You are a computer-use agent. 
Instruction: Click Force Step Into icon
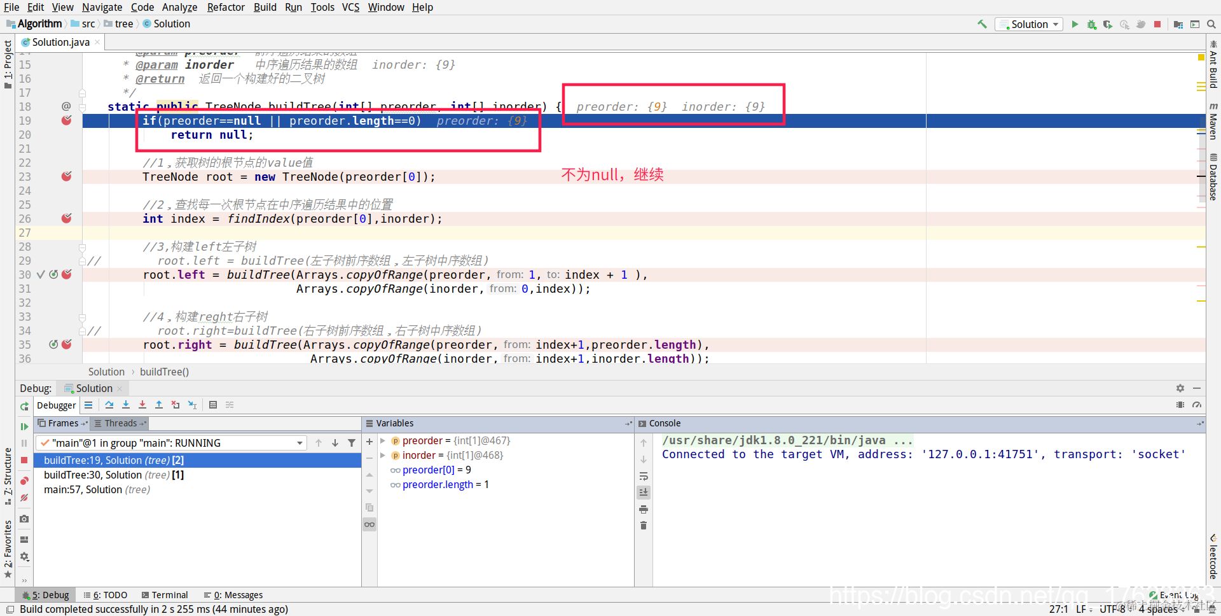coord(142,405)
